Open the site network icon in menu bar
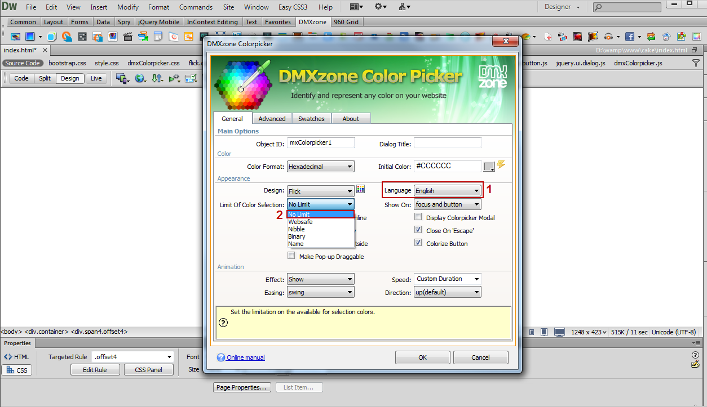Screen dimensions: 707x407 [405, 7]
